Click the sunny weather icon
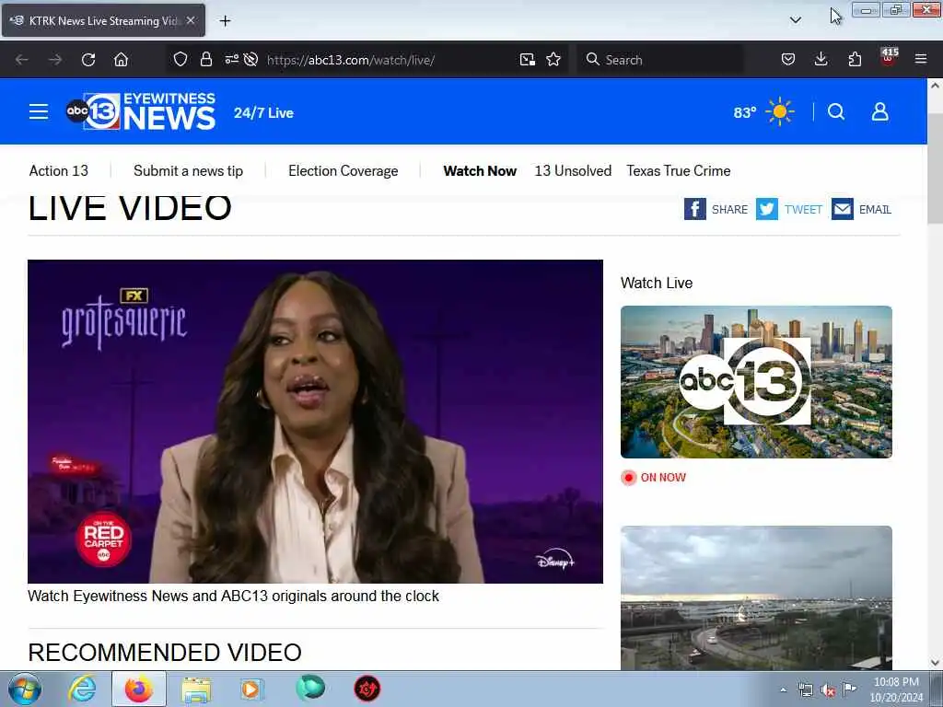Viewport: 943px width, 707px height. point(779,111)
